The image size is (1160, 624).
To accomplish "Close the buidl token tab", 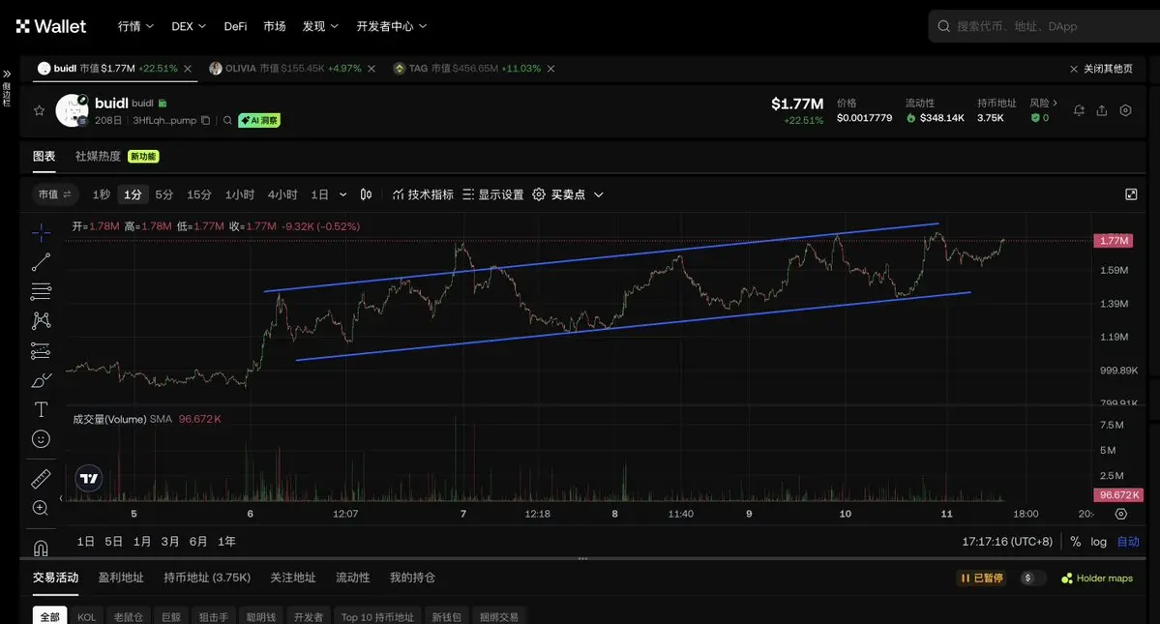I will point(188,69).
